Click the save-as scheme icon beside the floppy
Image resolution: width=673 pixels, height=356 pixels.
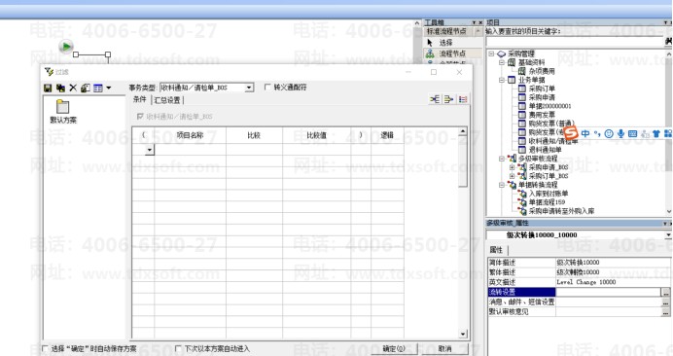(x=60, y=89)
